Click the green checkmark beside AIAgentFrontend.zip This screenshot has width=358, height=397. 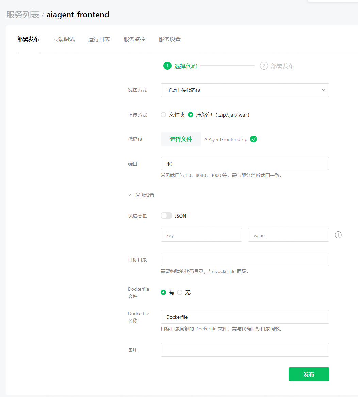(x=254, y=139)
